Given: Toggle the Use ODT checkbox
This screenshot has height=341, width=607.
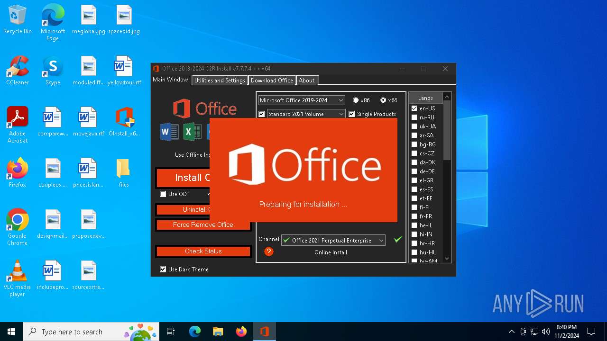Looking at the screenshot, I should pos(163,194).
